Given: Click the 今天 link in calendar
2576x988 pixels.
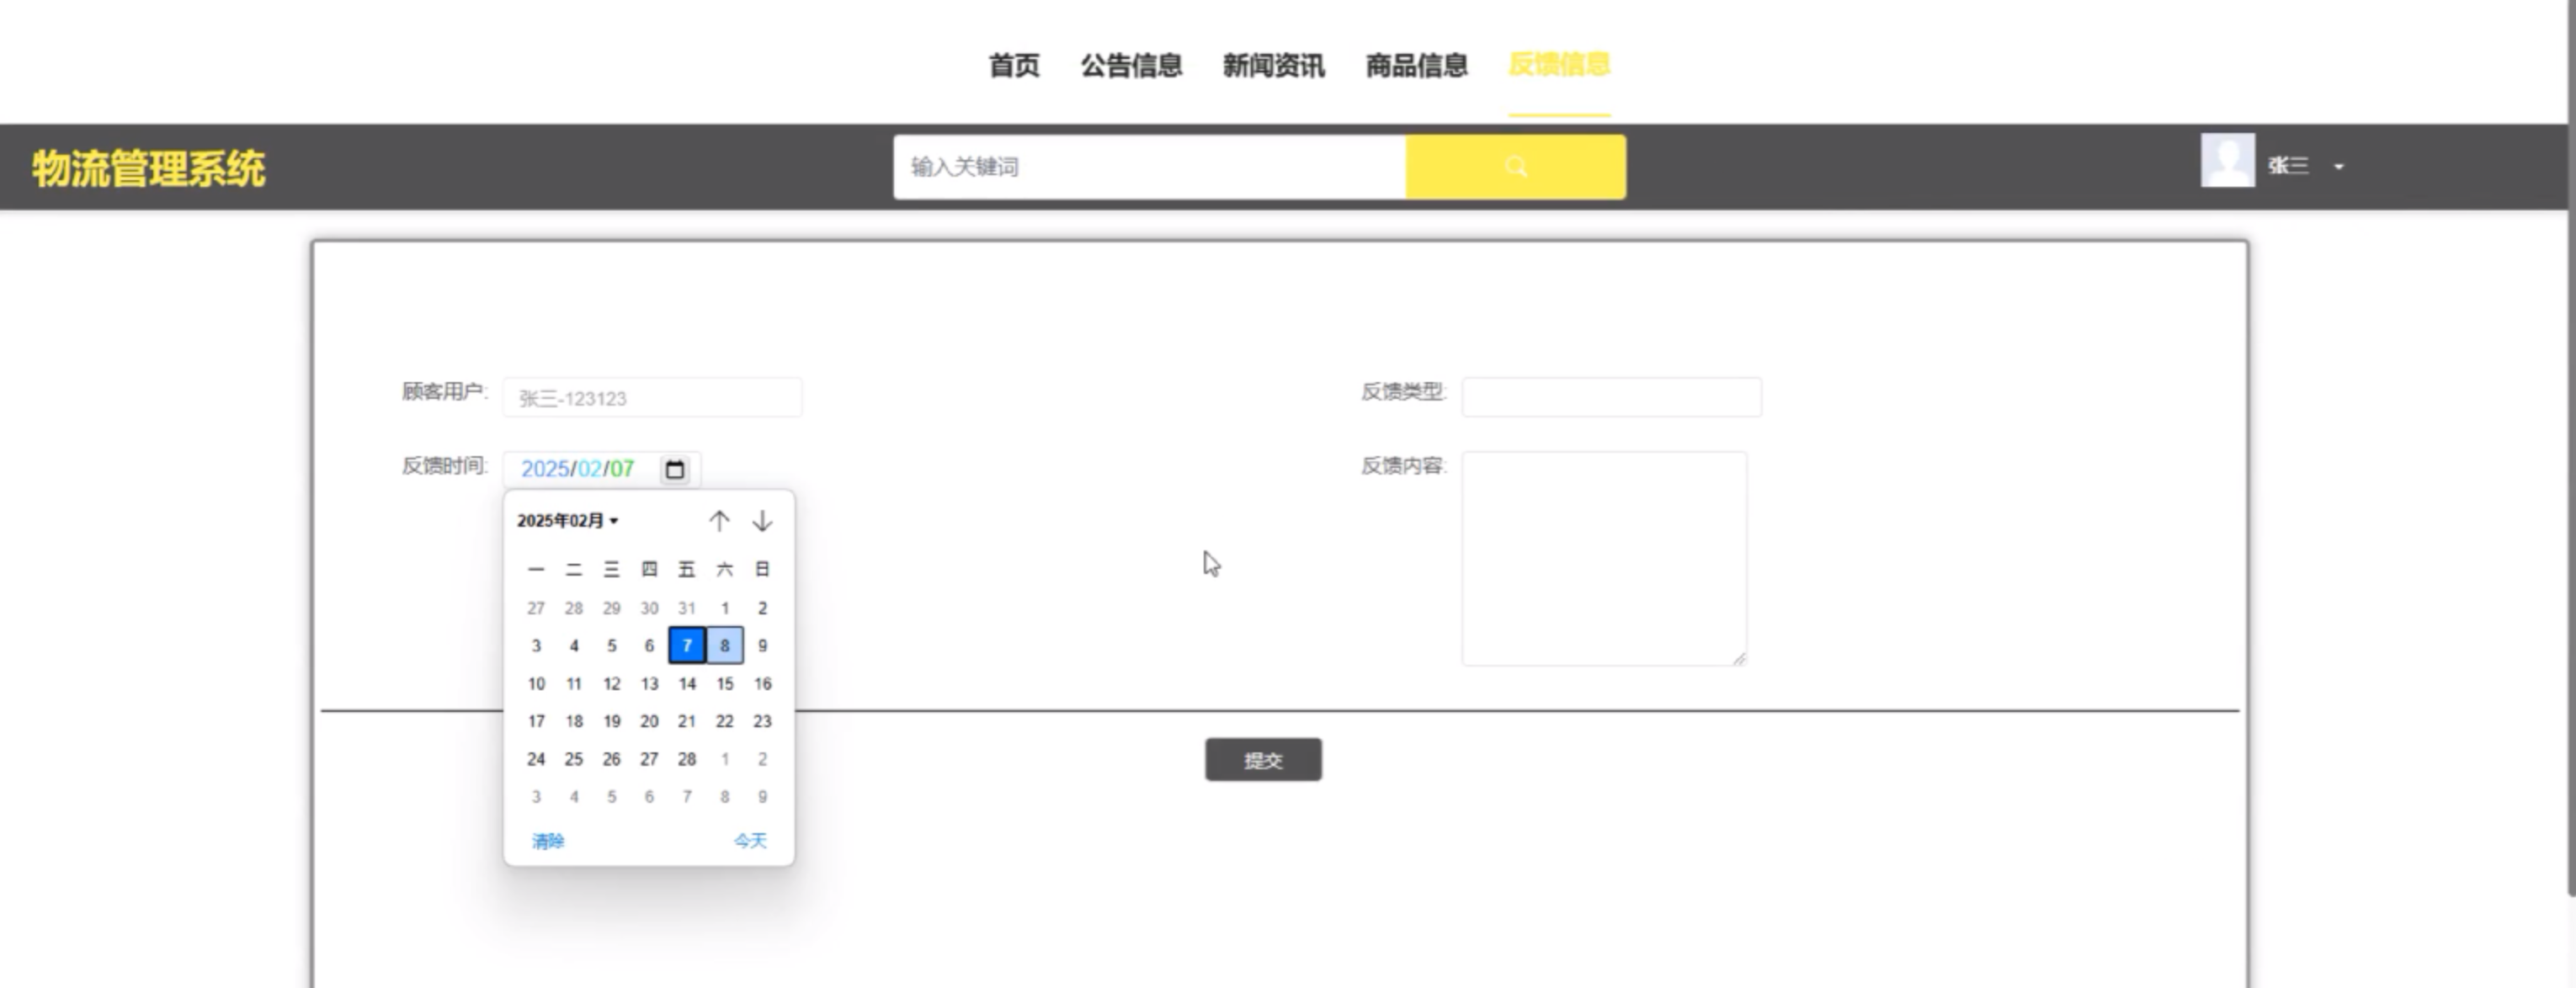Looking at the screenshot, I should coord(750,841).
